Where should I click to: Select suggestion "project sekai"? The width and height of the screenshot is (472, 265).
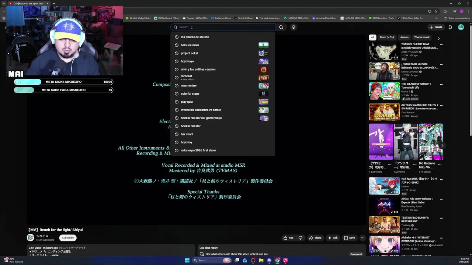(x=223, y=53)
